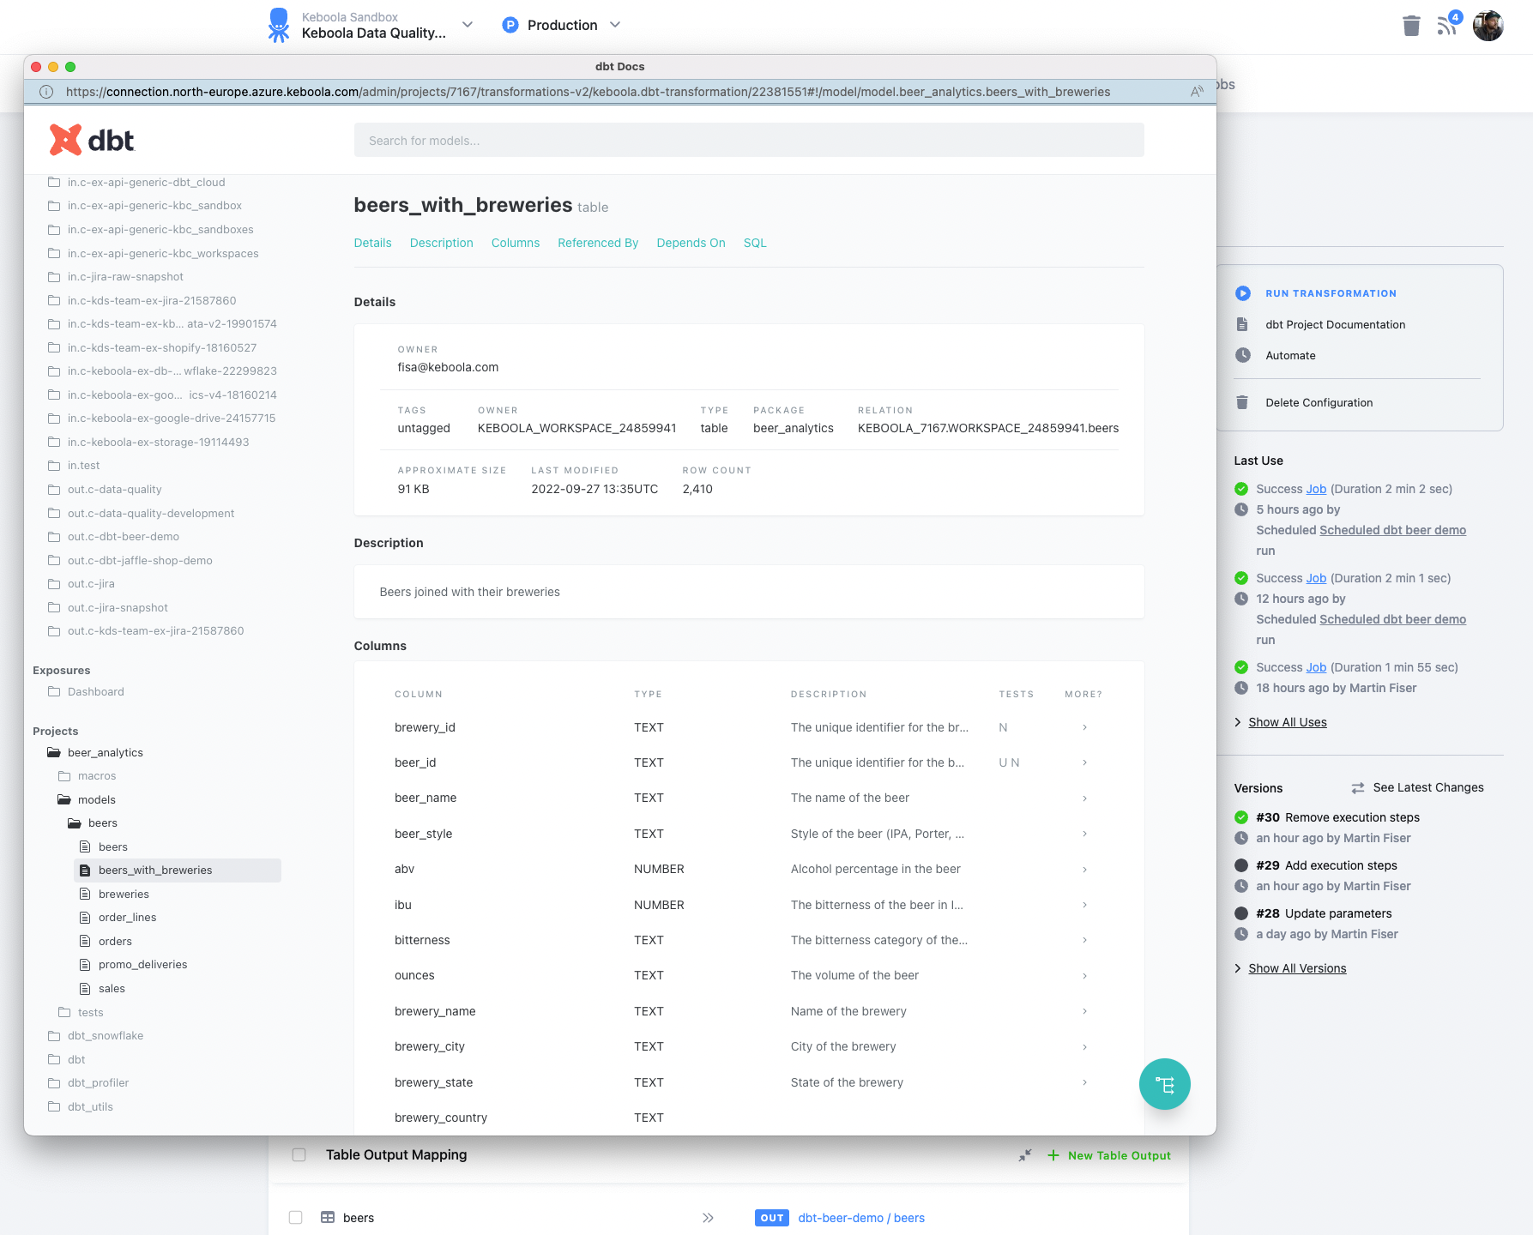Viewport: 1533px width, 1235px height.
Task: Click the Search for models field
Action: 749,140
